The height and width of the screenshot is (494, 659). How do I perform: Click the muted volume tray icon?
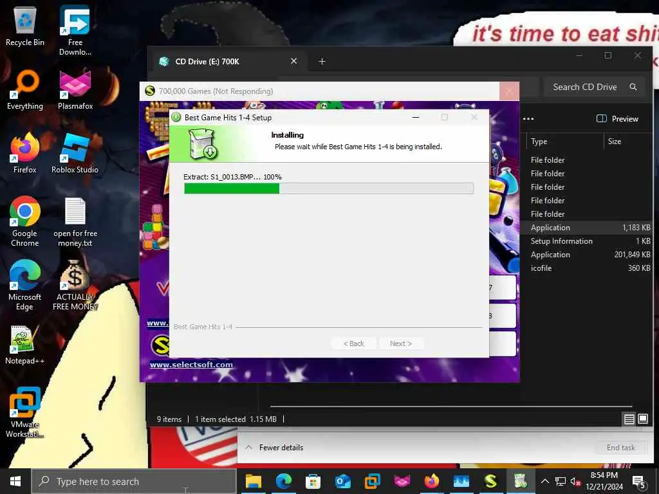pyautogui.click(x=576, y=481)
